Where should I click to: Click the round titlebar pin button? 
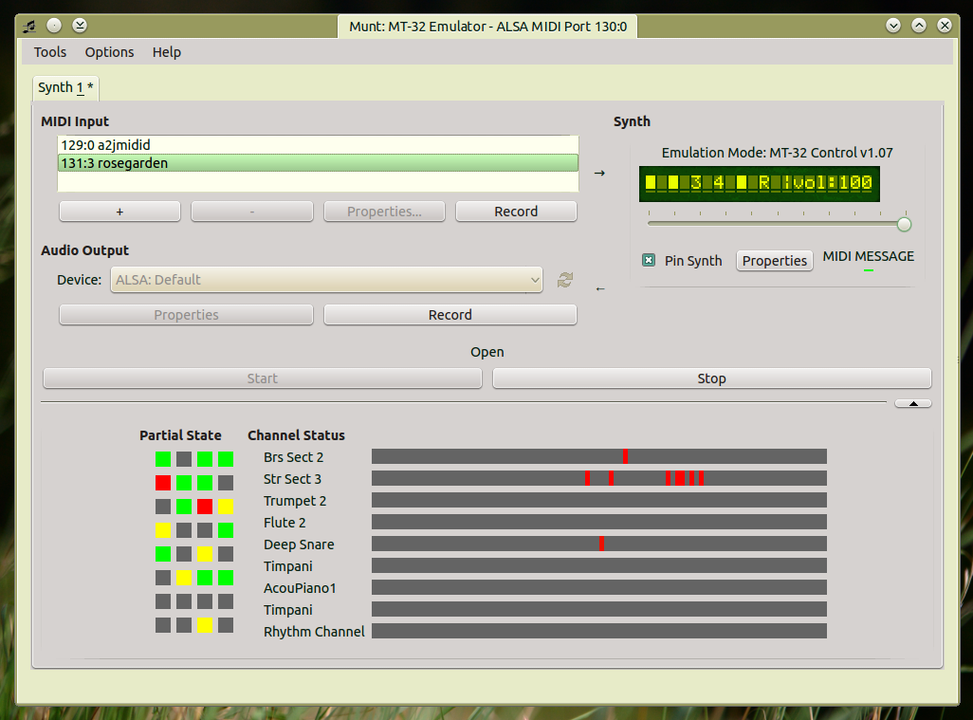pyautogui.click(x=55, y=26)
